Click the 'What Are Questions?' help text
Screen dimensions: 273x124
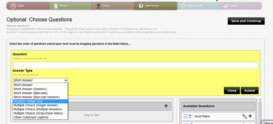[x=18, y=26]
